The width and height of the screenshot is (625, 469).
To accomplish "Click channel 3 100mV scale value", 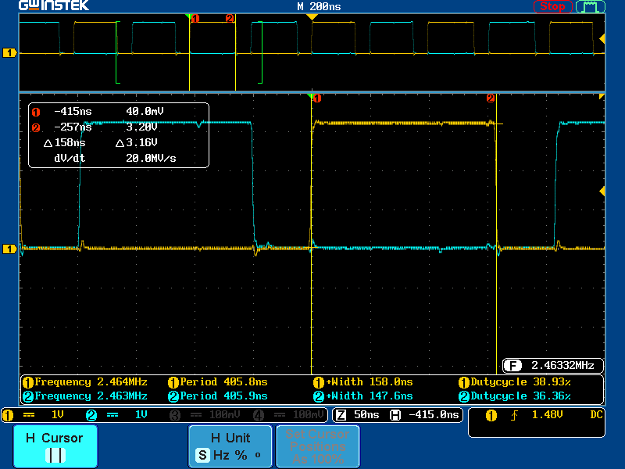I will 225,415.
